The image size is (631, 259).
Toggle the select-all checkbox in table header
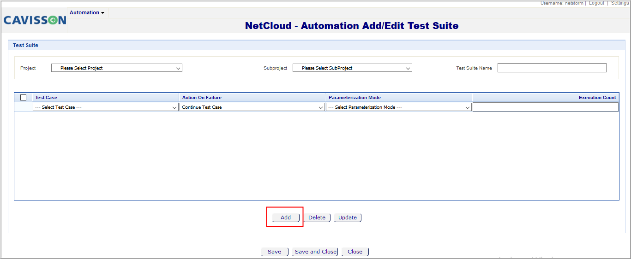[x=24, y=98]
